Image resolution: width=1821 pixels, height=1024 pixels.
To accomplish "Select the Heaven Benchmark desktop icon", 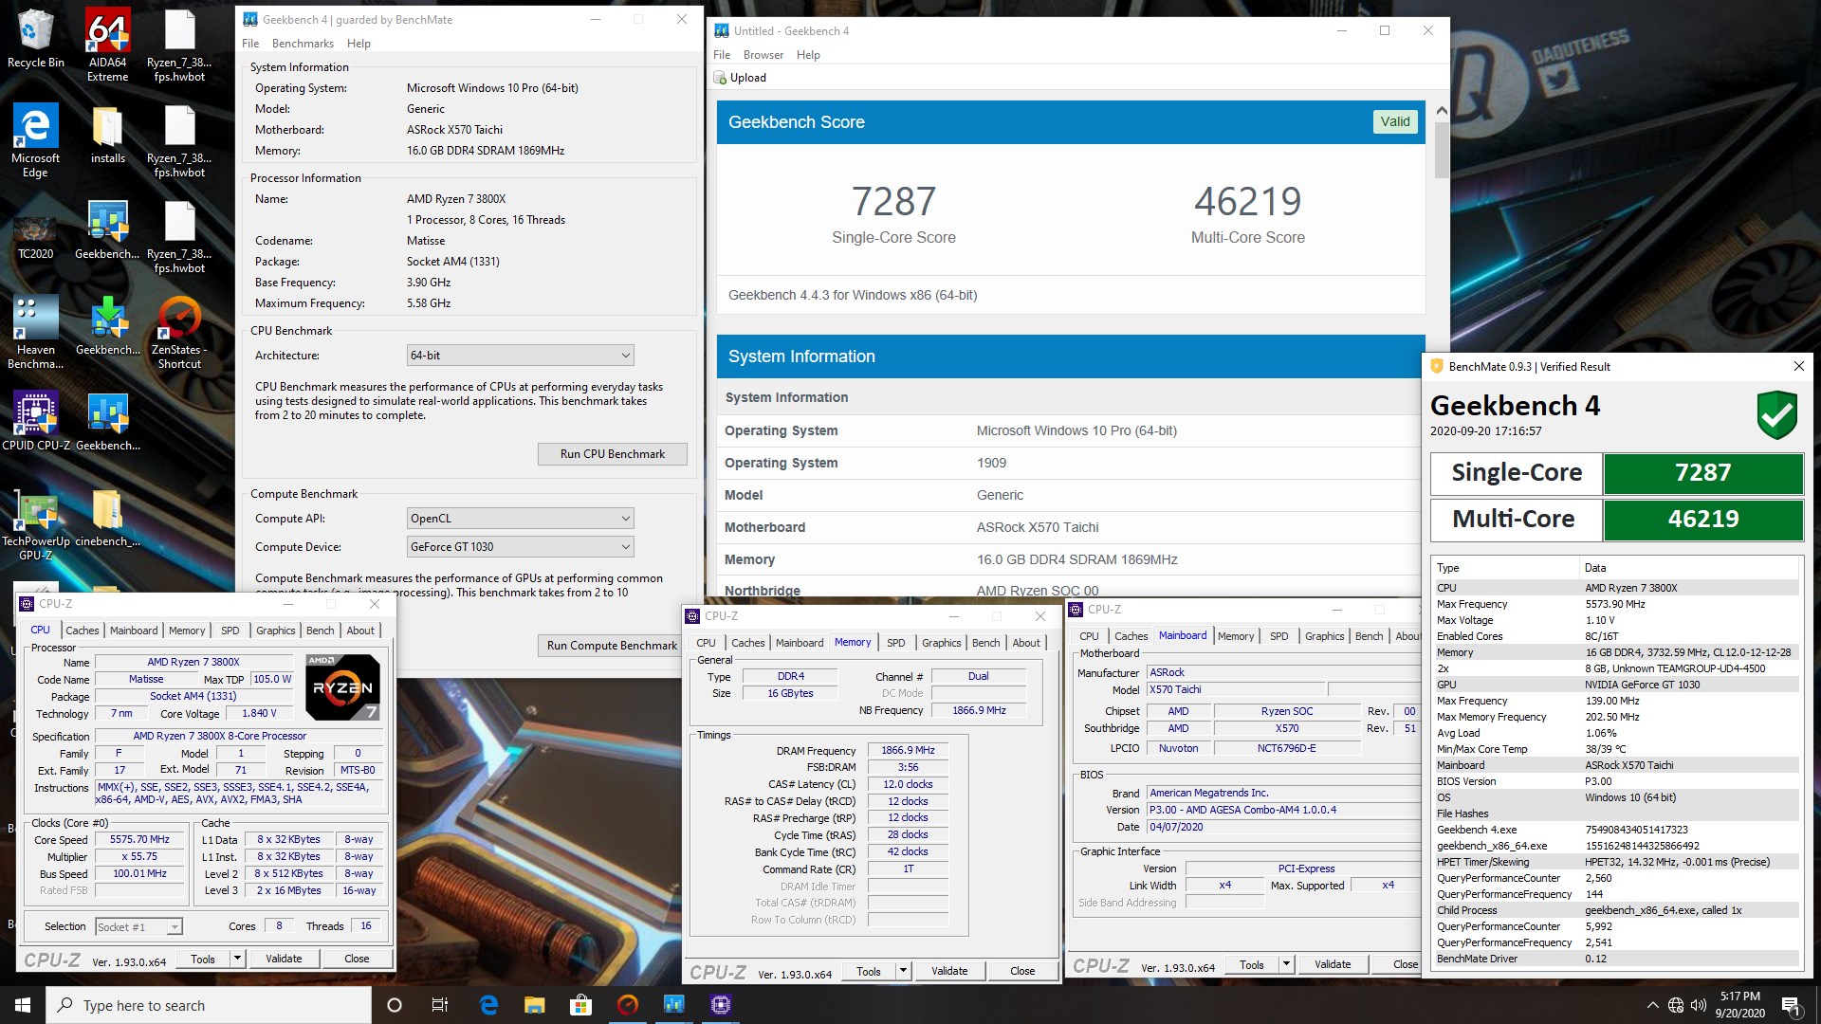I will [35, 331].
